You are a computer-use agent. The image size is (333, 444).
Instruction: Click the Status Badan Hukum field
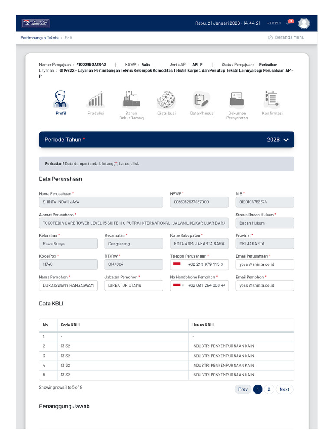pos(265,223)
